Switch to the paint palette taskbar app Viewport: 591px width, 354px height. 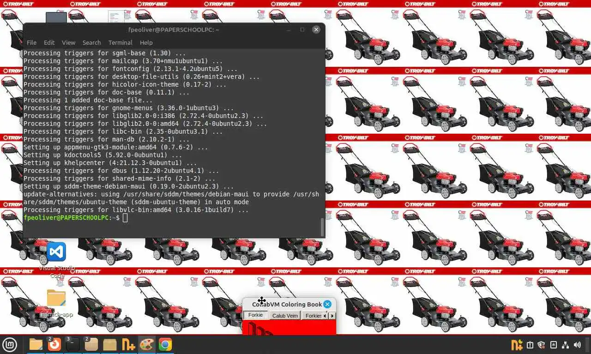click(x=147, y=344)
